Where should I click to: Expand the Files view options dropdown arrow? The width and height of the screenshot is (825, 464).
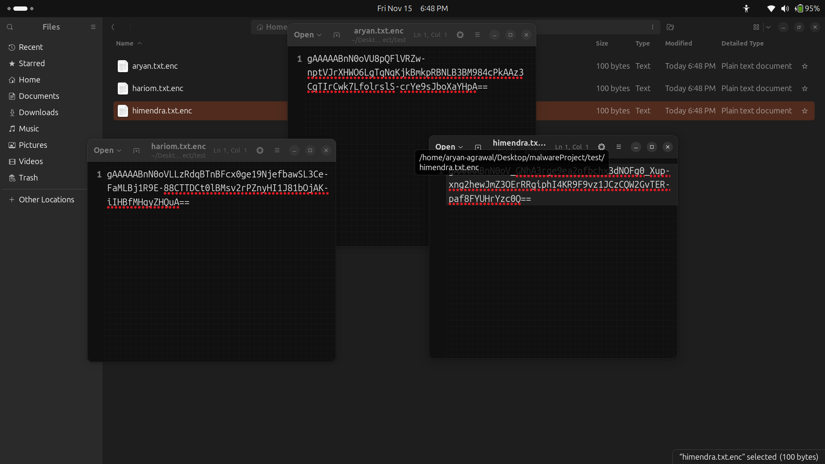point(768,27)
